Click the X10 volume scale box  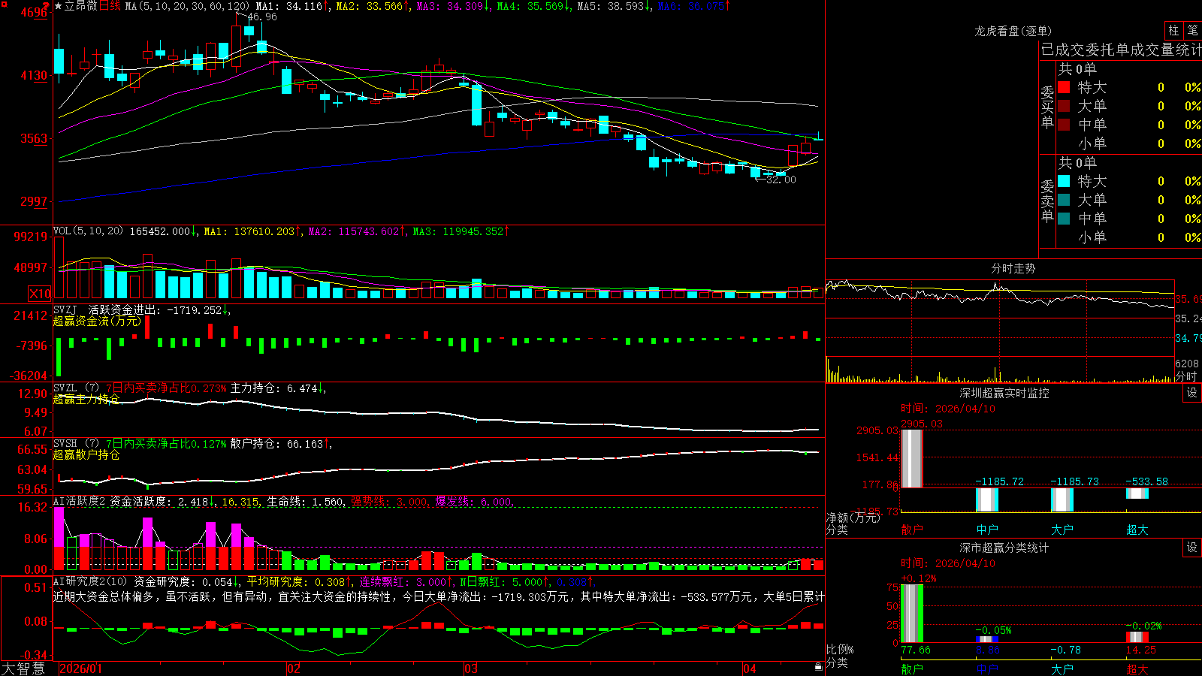[x=40, y=294]
